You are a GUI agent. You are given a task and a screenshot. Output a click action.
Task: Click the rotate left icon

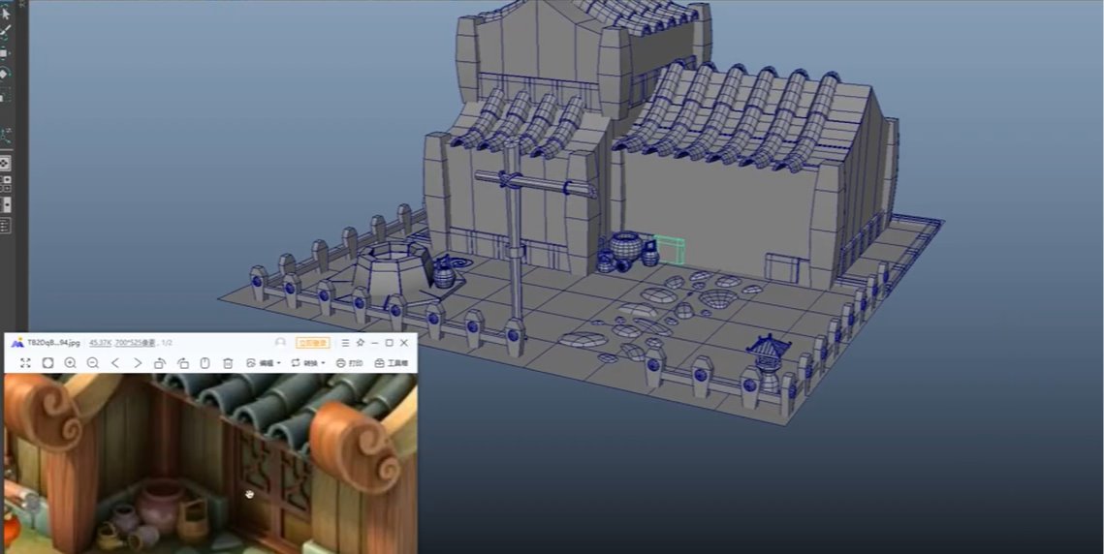click(x=160, y=363)
